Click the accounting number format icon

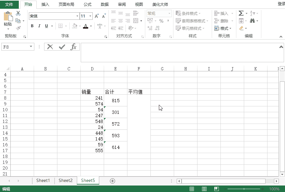click(150, 21)
